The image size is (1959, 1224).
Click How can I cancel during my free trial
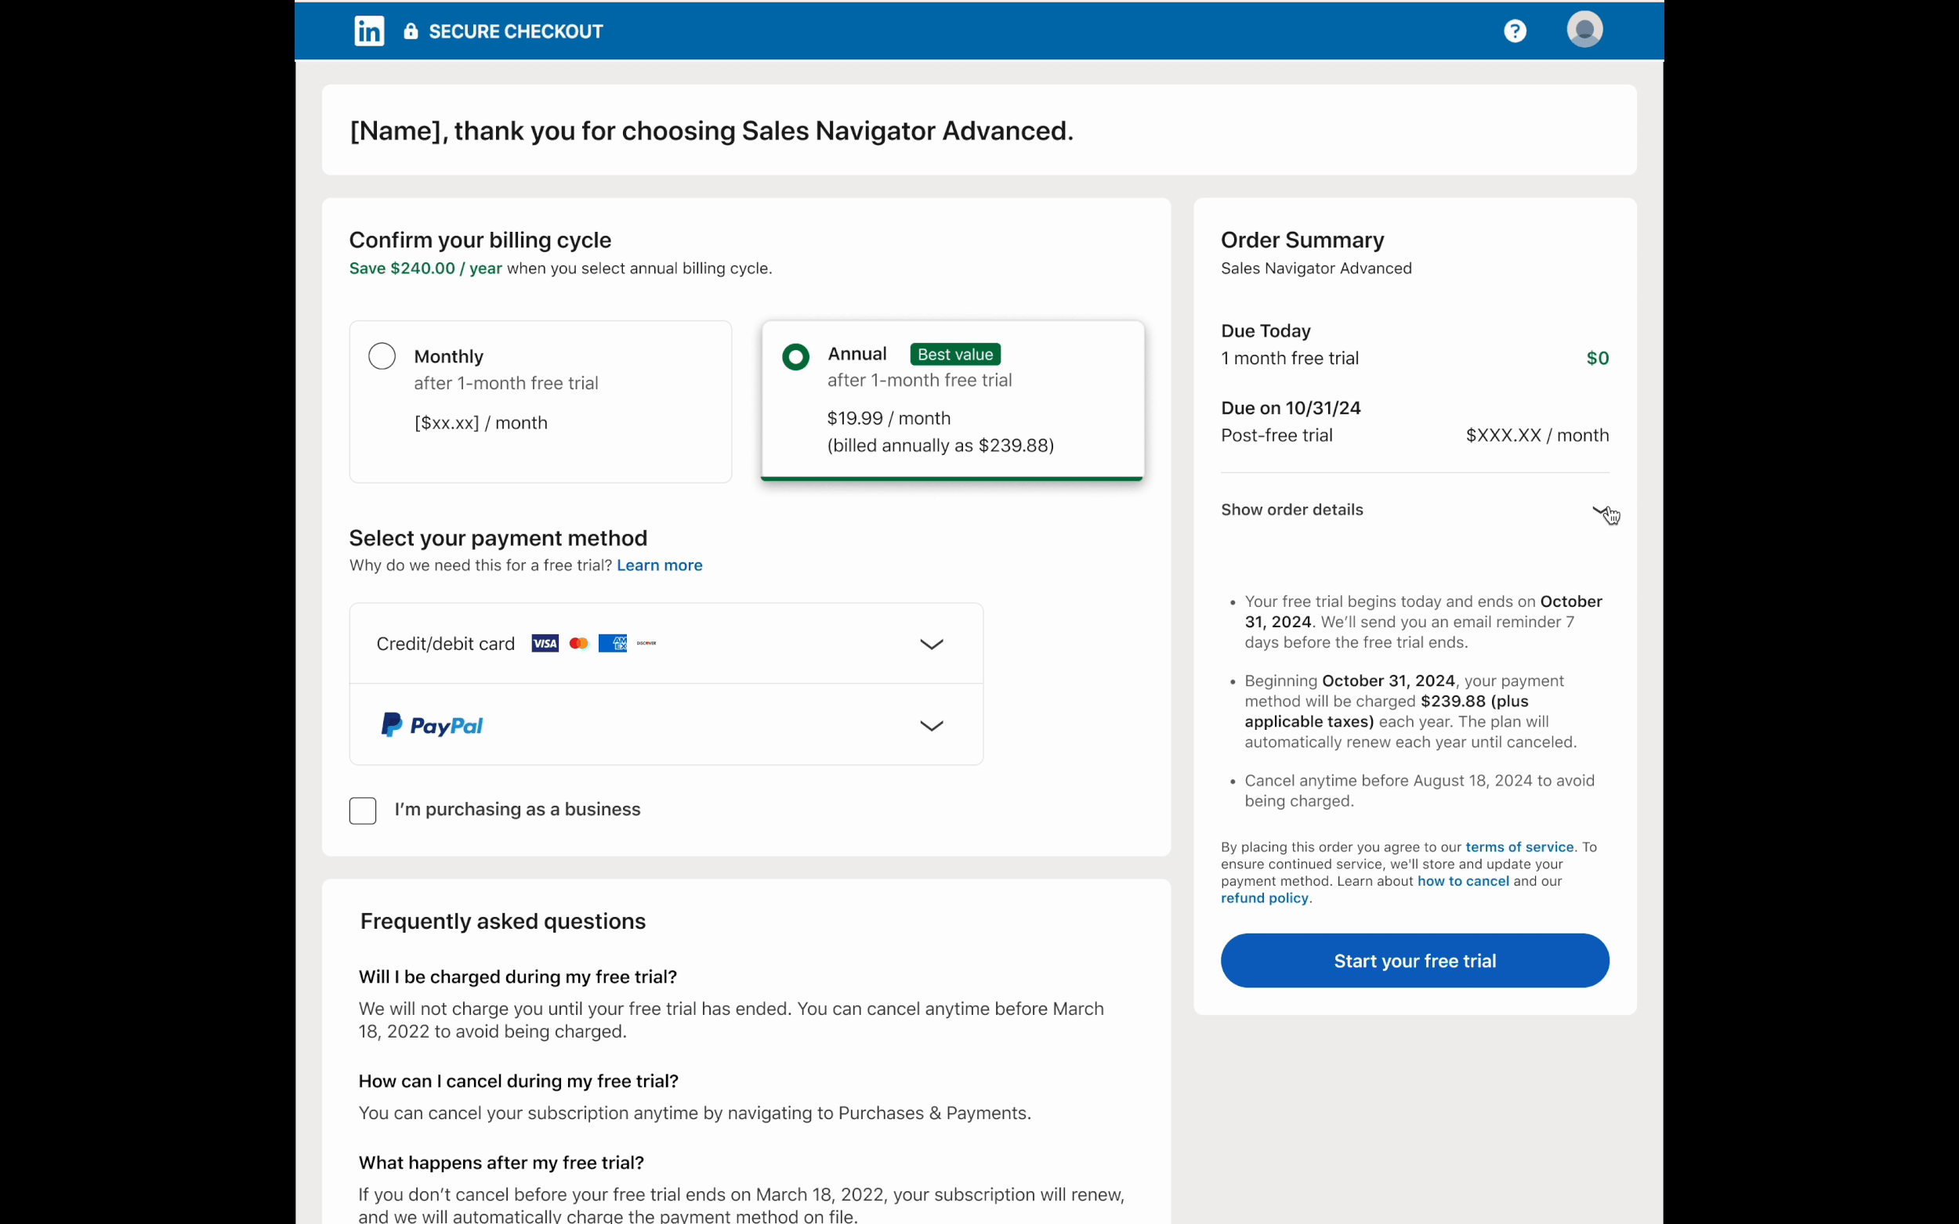[x=518, y=1081]
